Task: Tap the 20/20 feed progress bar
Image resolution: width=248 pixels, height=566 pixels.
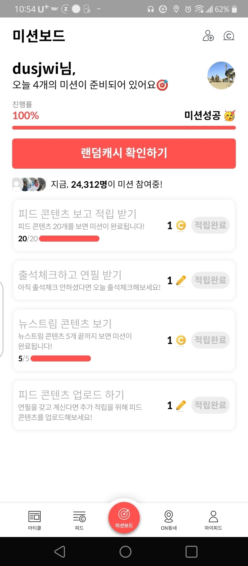Action: [x=69, y=239]
